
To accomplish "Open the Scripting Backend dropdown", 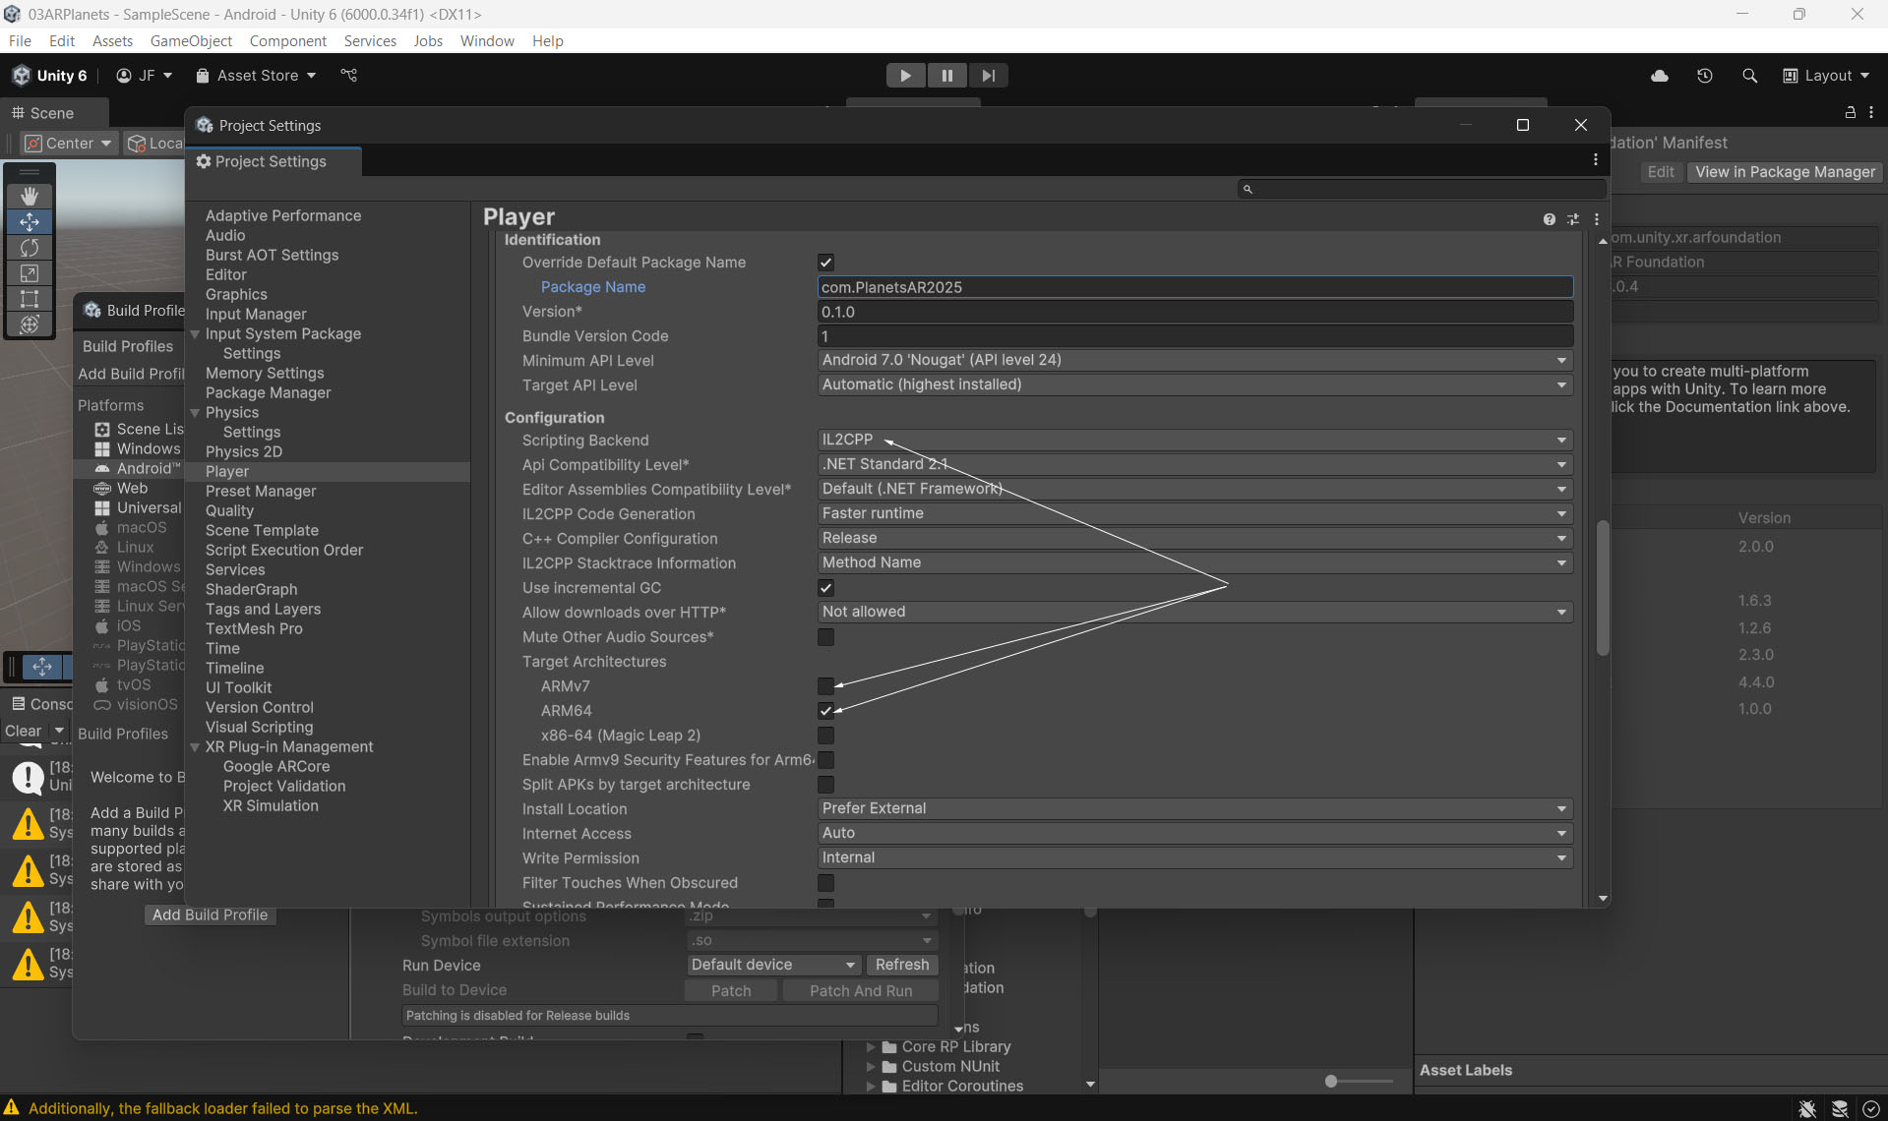I will pos(1193,440).
